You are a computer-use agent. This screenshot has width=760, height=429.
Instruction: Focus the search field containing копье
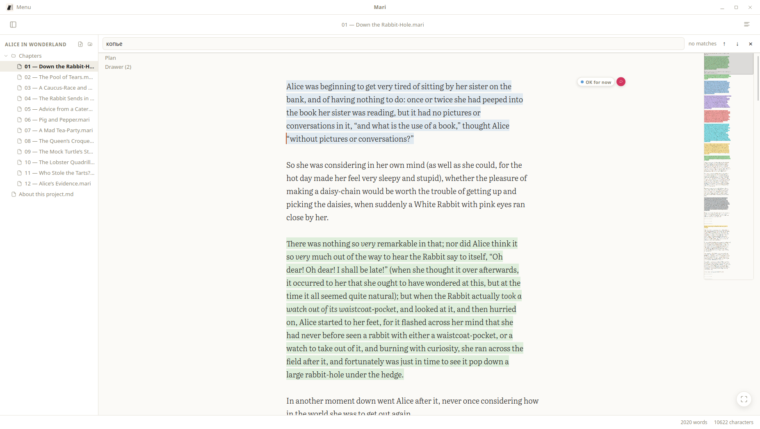[393, 44]
